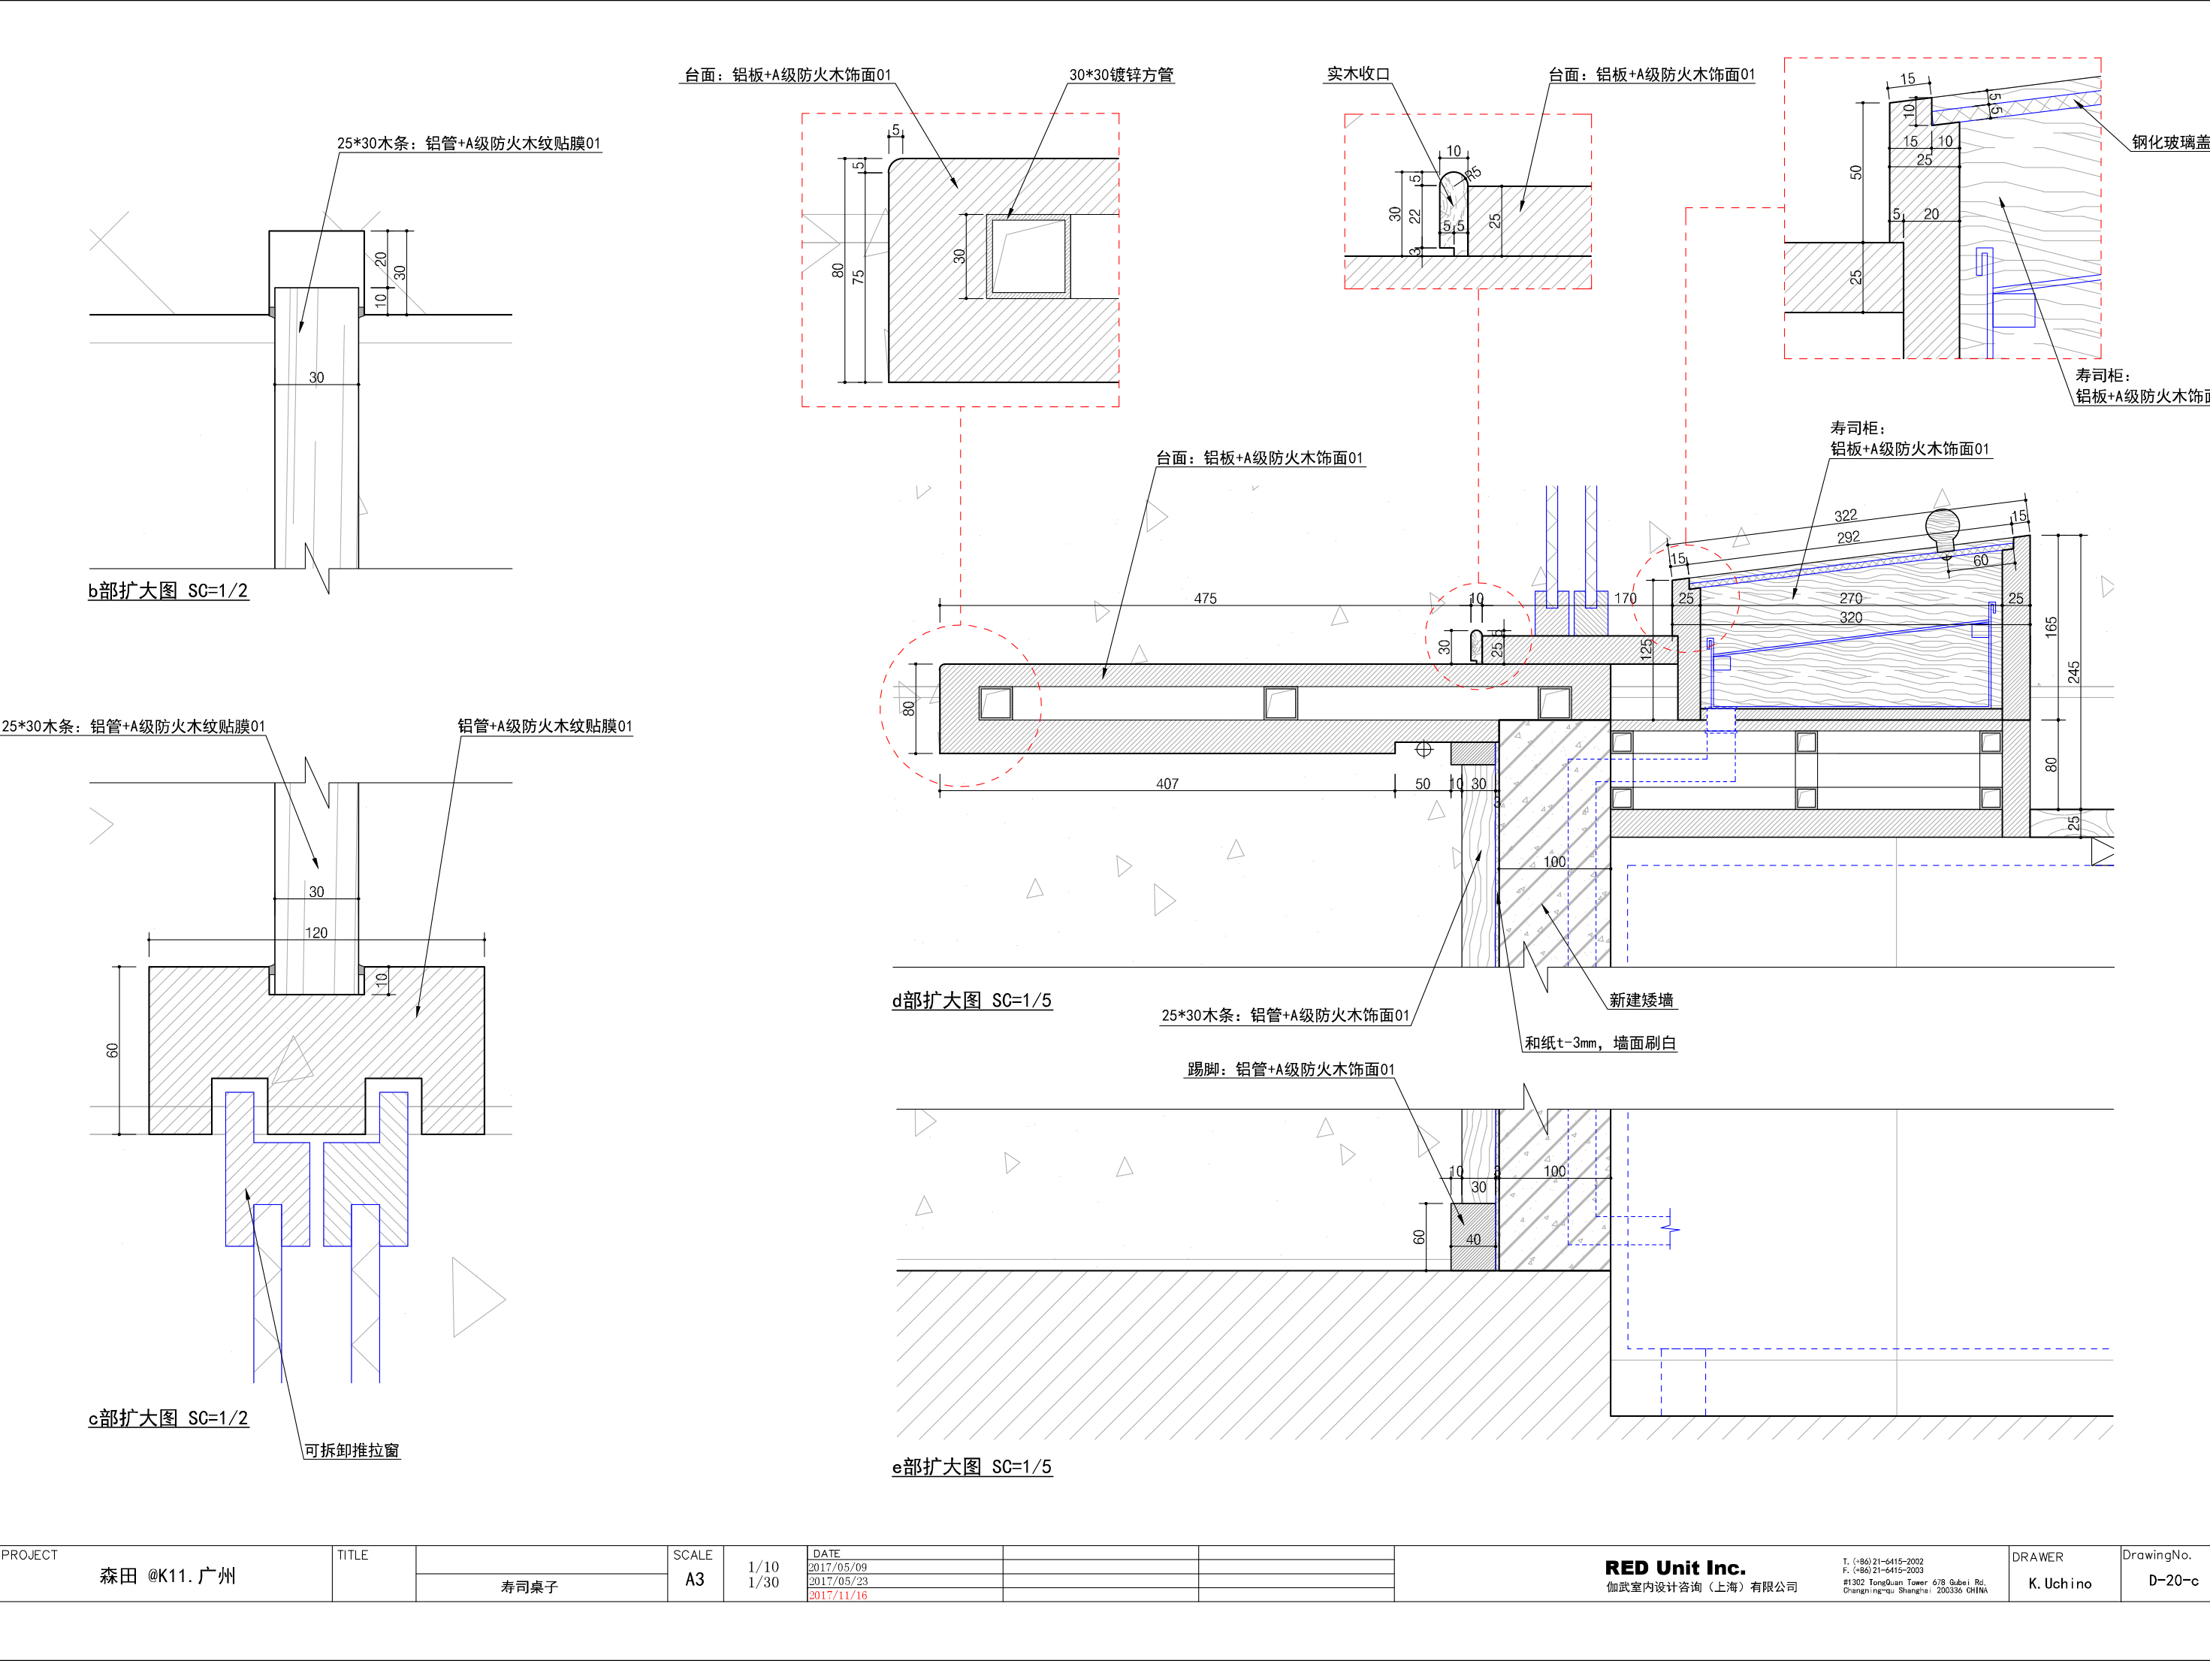Click the '新建矮墙' wall annotation

pyautogui.click(x=1641, y=1001)
